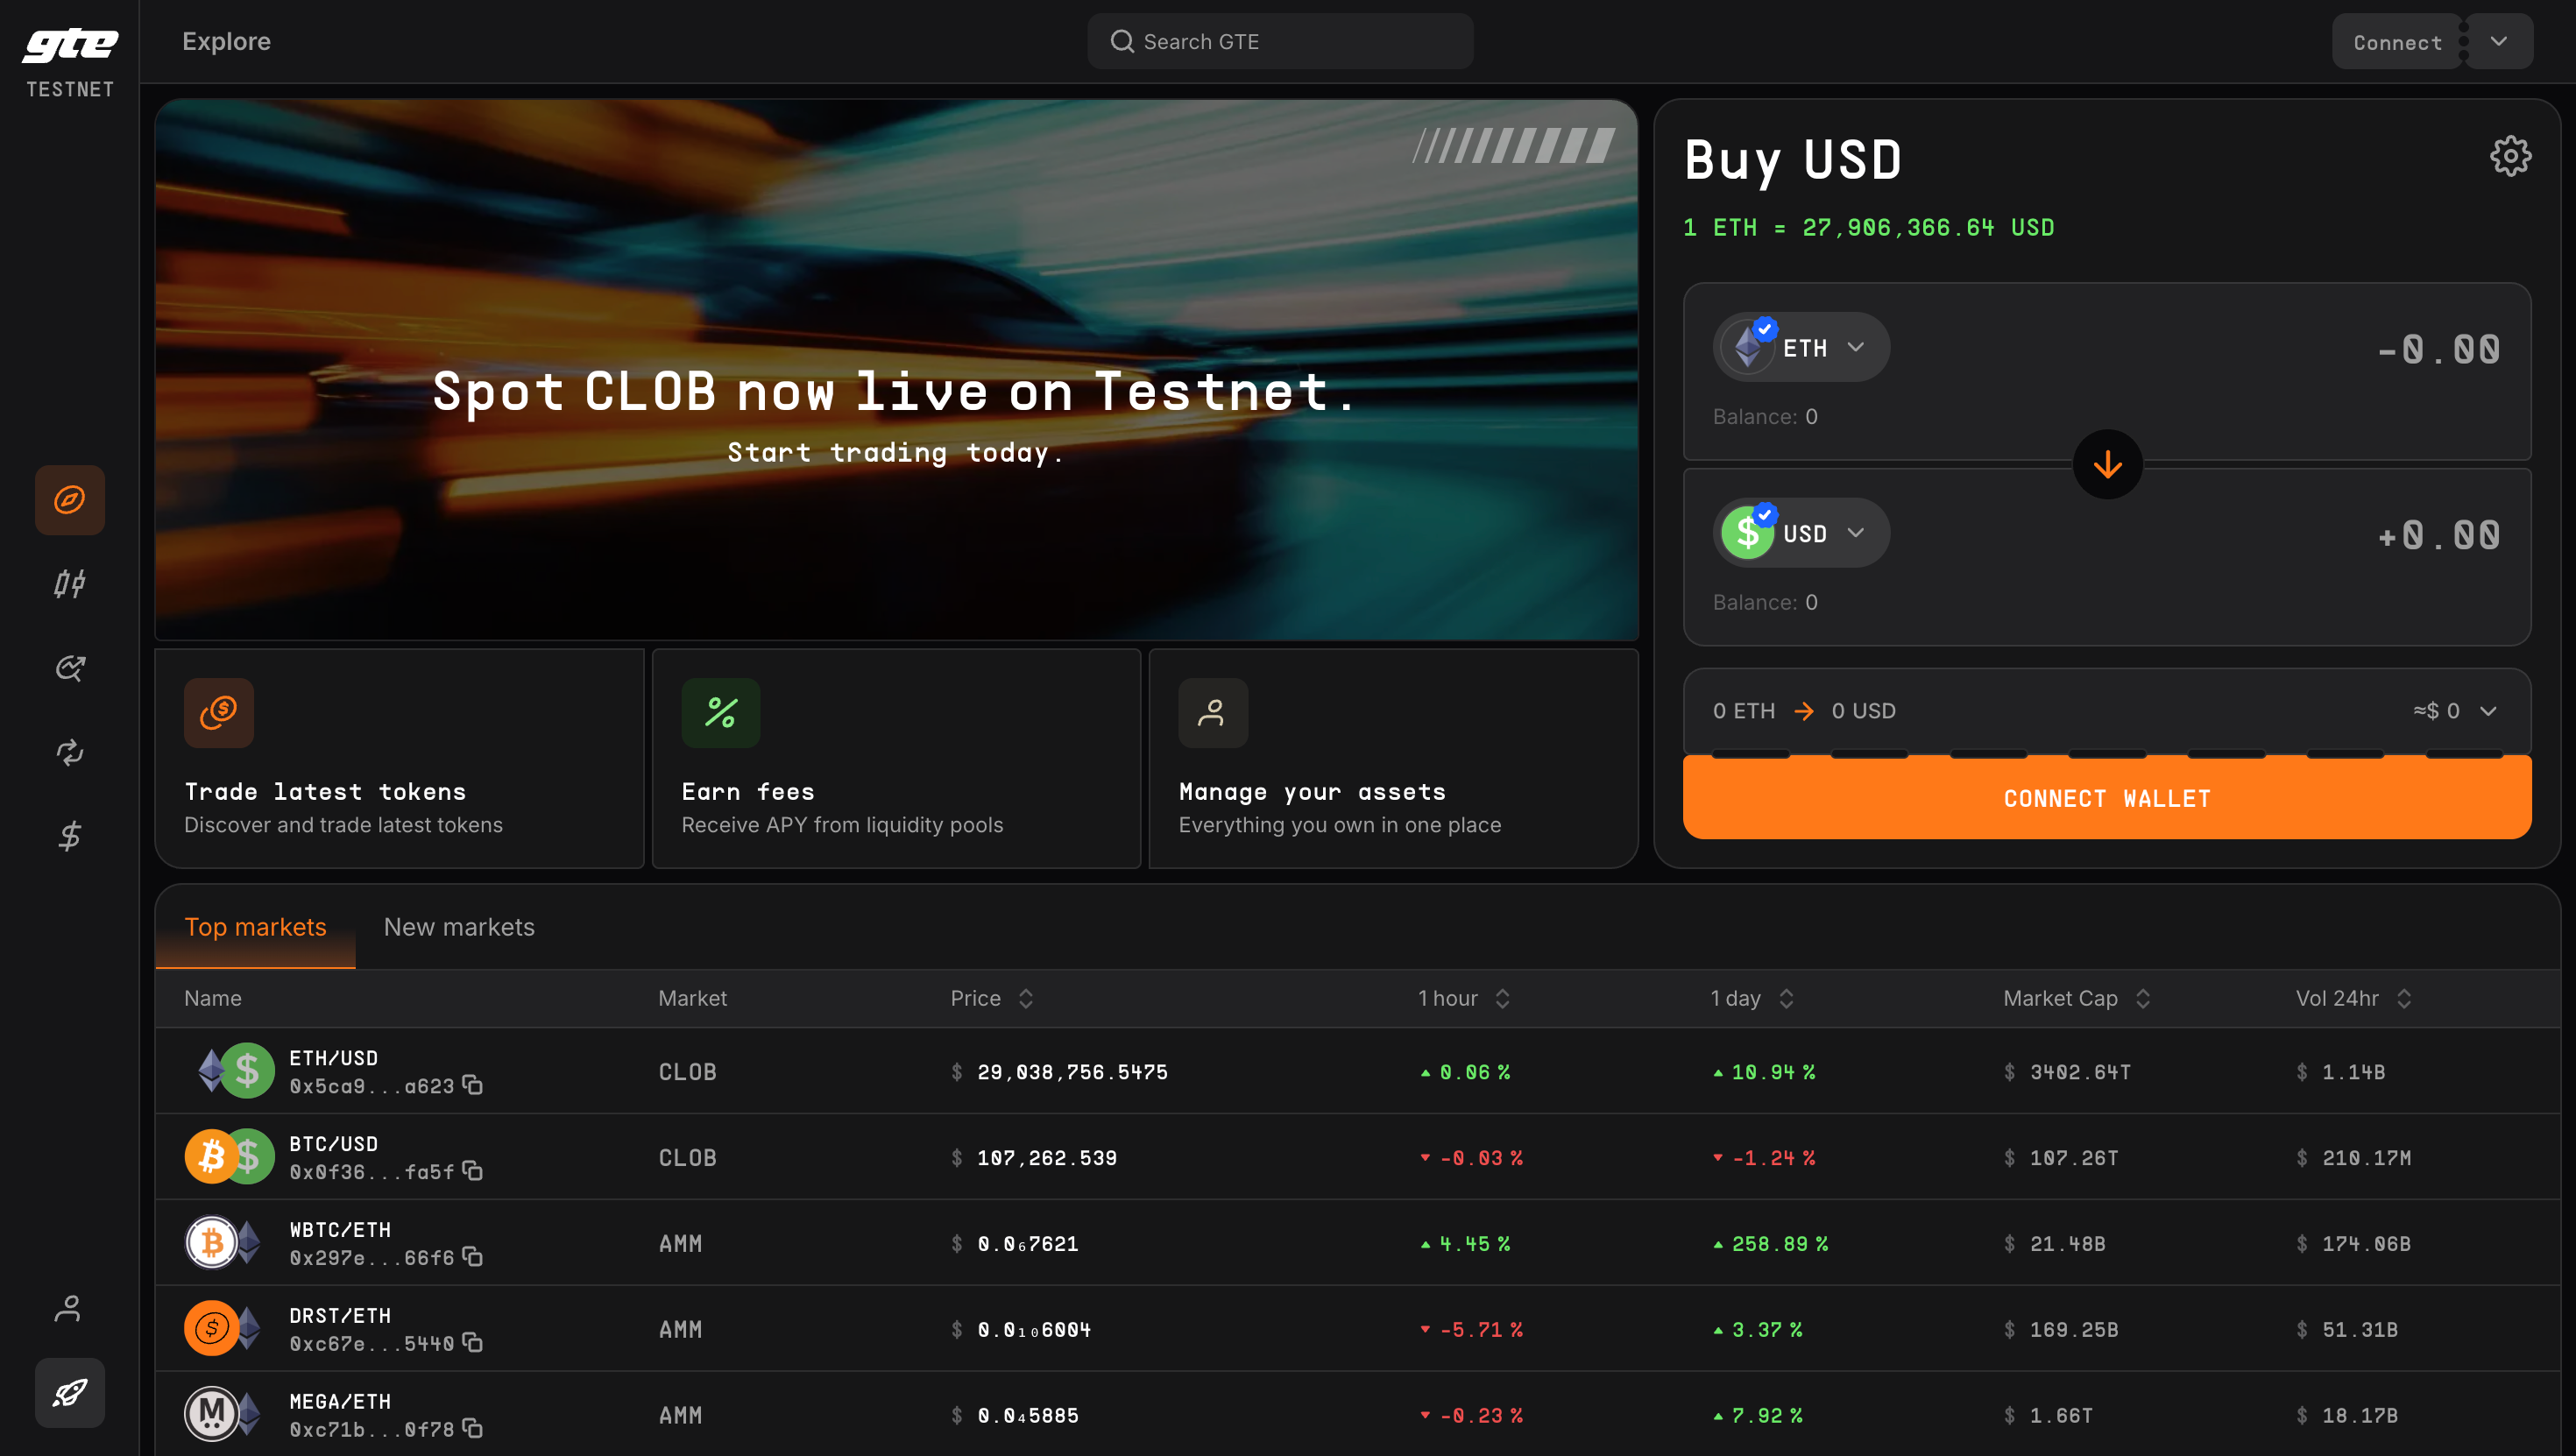Click the Search GTE input field
Screen dimensions: 2576x1456
pos(1280,42)
